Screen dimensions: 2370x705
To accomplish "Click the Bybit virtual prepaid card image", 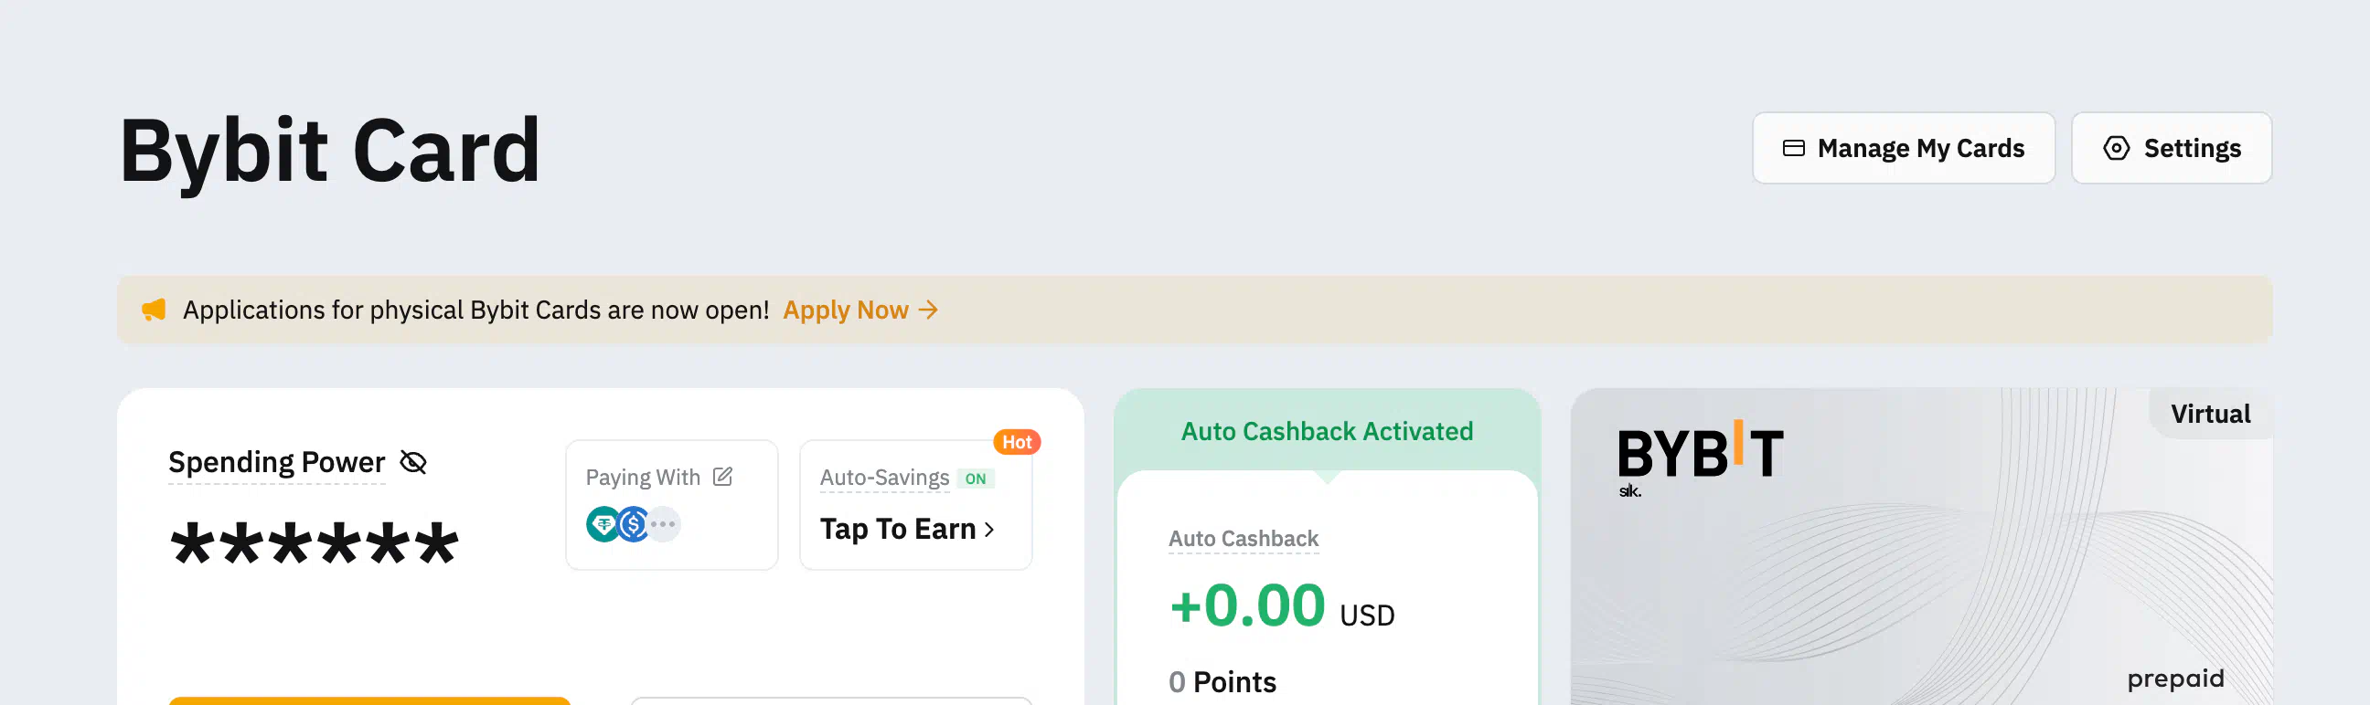I will pos(1921,547).
